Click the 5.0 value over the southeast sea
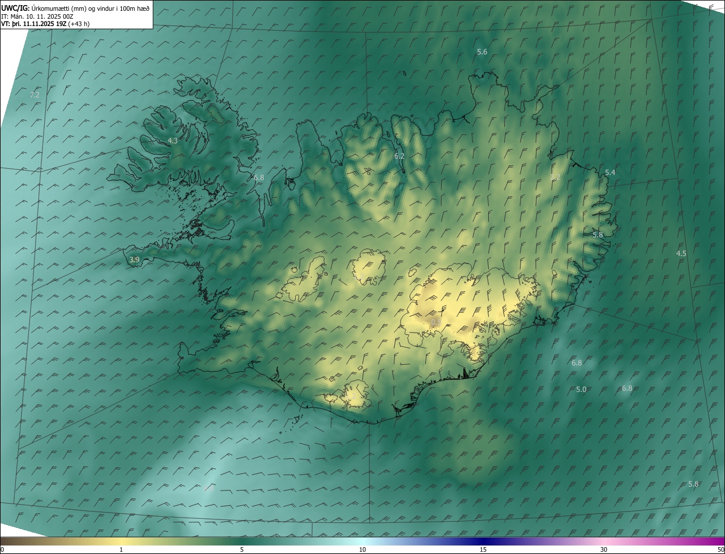725x554 pixels. coord(581,390)
